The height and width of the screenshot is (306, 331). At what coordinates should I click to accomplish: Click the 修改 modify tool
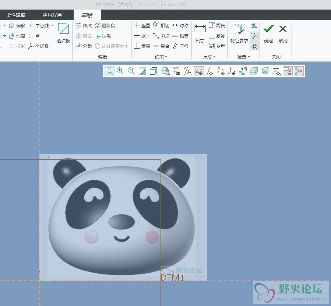(x=84, y=26)
